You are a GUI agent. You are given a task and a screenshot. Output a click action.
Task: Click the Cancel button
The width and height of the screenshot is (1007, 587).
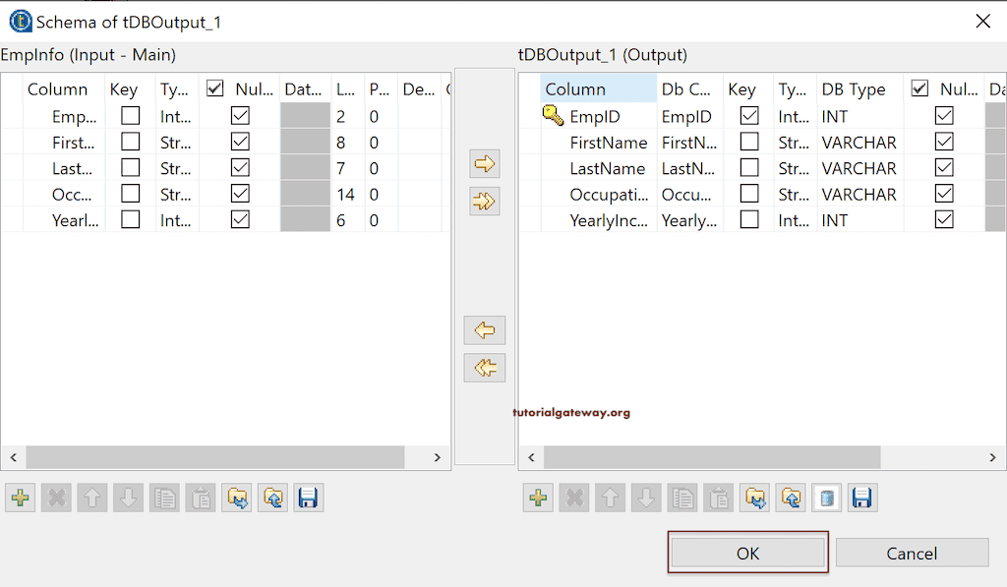coord(912,553)
